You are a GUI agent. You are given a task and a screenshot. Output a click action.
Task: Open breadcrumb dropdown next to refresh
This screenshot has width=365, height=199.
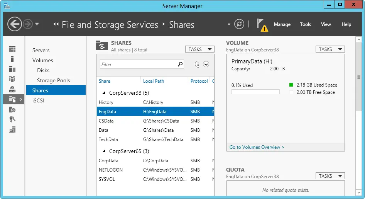[229, 24]
